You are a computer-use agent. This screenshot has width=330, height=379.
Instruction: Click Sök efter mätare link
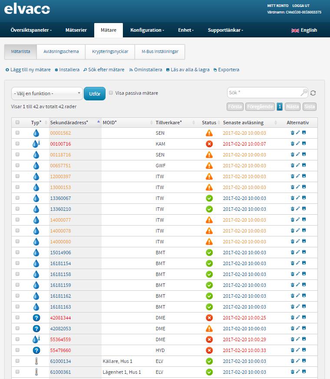coord(104,70)
